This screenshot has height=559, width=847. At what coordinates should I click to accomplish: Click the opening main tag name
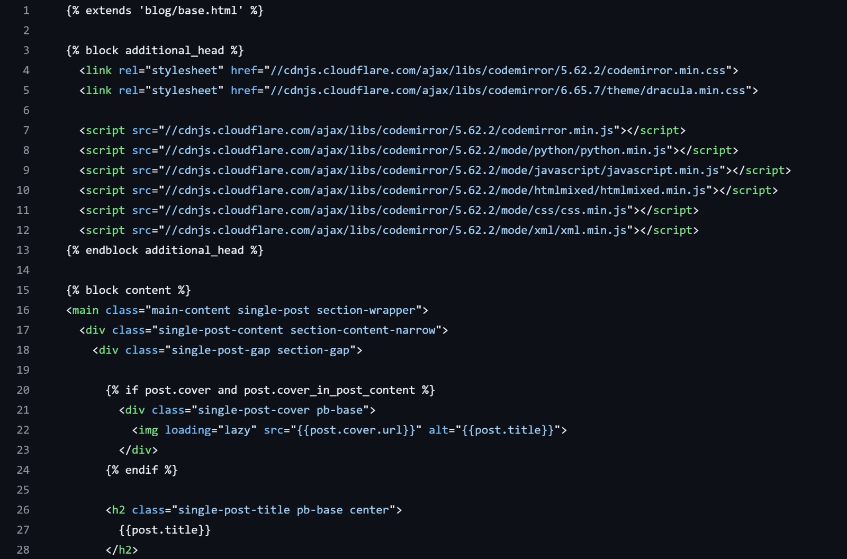coord(85,310)
